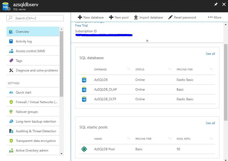Click the Overview SQL icon

[11, 32]
